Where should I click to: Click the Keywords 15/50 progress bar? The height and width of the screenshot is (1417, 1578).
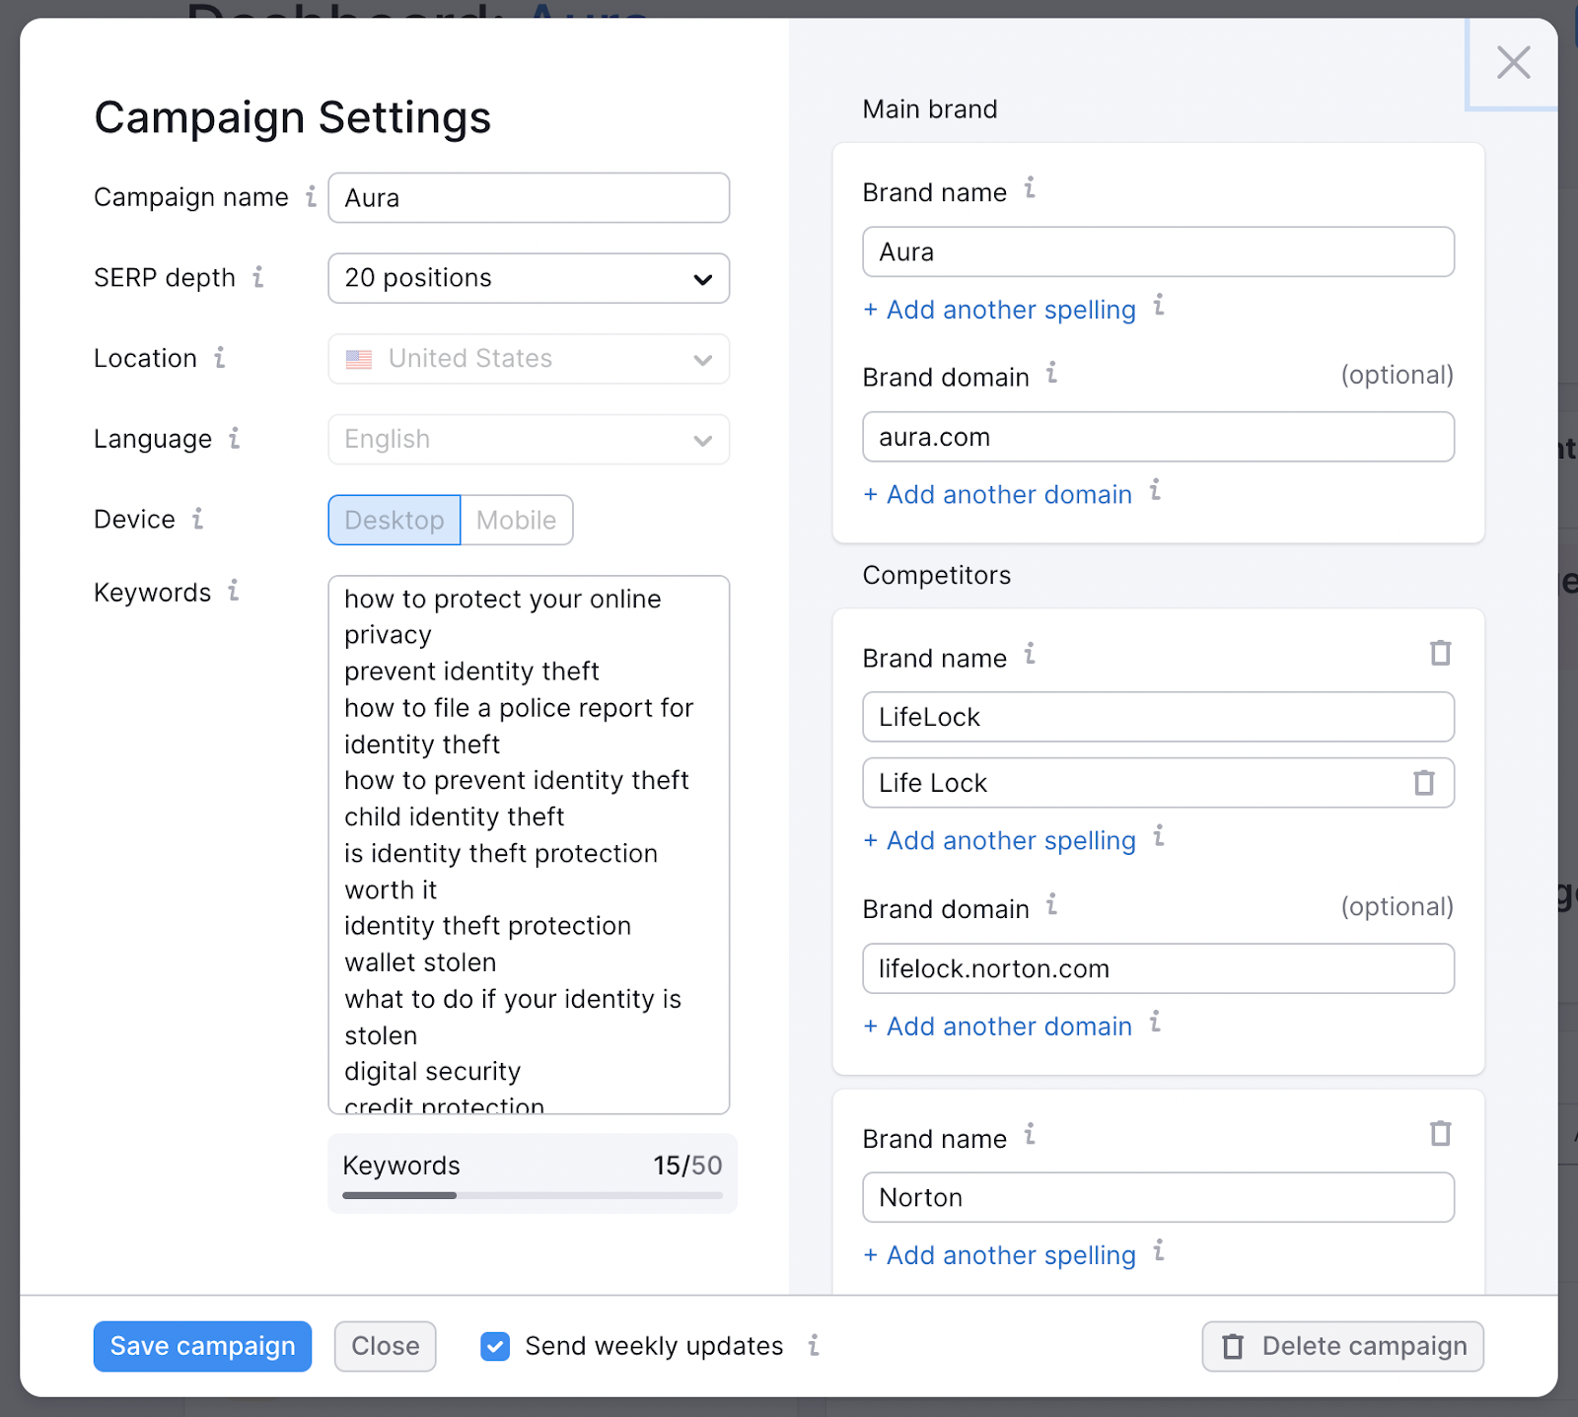point(532,1195)
